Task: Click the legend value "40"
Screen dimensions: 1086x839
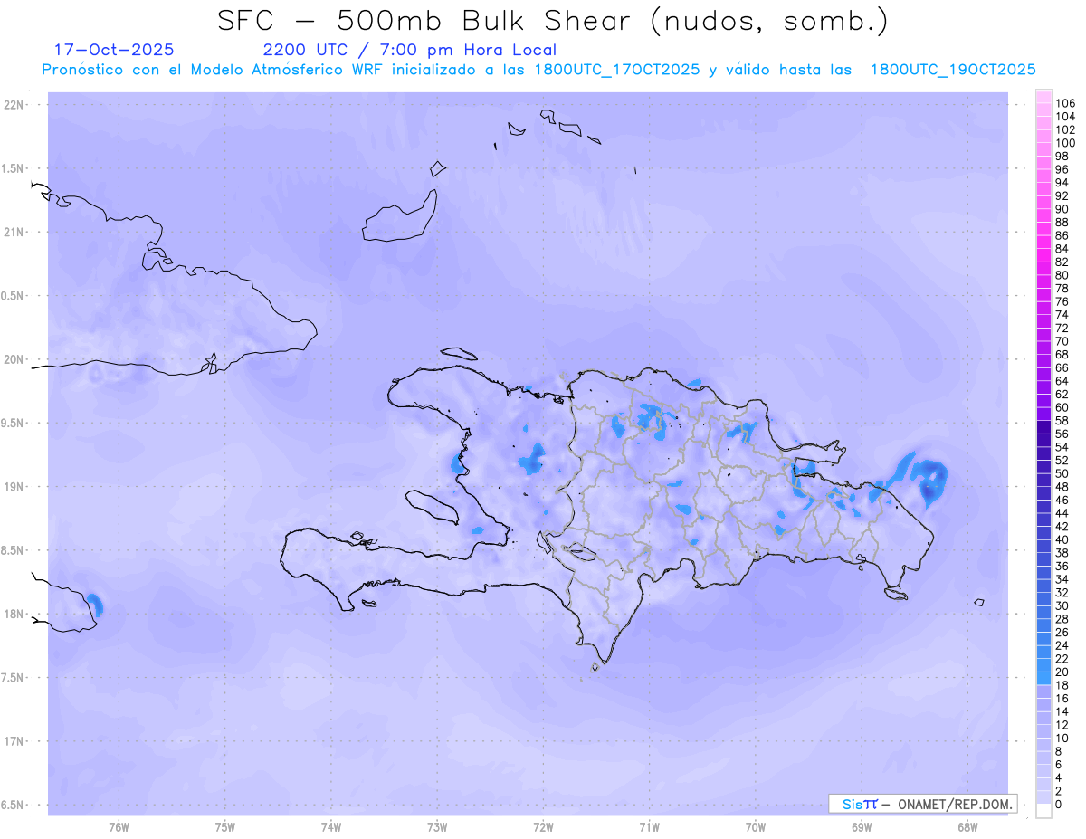Action: pyautogui.click(x=1062, y=539)
